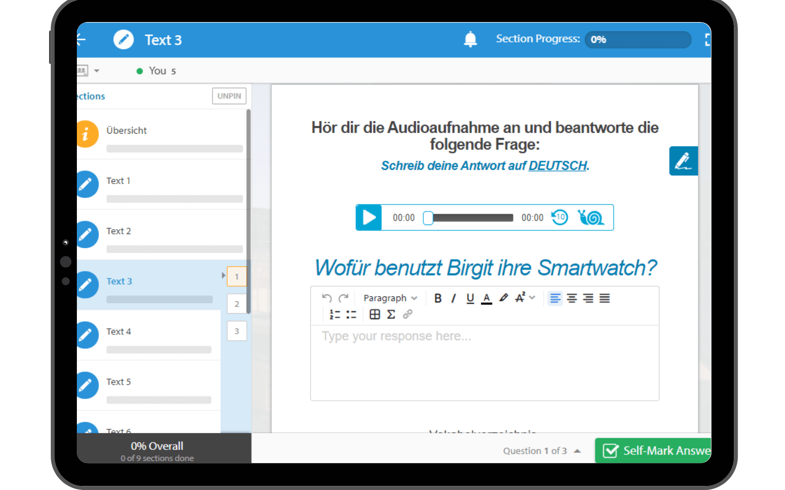This screenshot has width=785, height=490.
Task: Insert a hyperlink with the link icon
Action: pyautogui.click(x=407, y=314)
